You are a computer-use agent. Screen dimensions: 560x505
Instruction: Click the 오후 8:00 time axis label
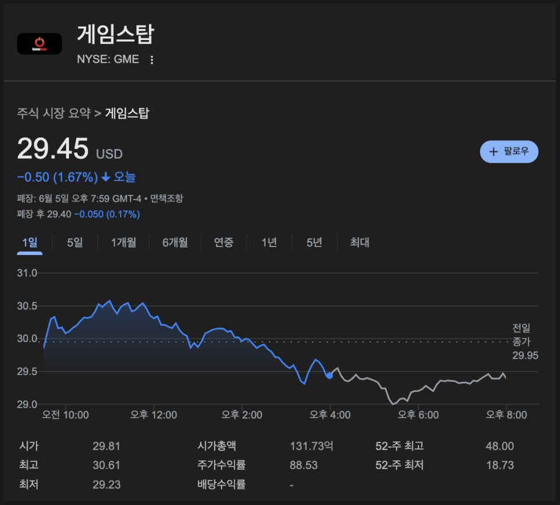(x=507, y=415)
